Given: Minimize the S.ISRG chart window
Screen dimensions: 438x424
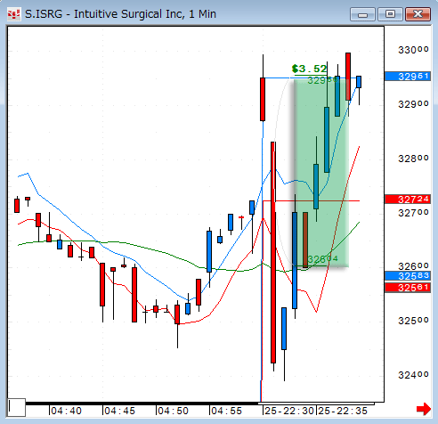Looking at the screenshot, I should click(x=362, y=14).
